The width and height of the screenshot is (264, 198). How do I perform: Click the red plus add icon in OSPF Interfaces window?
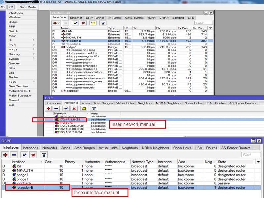point(5,155)
